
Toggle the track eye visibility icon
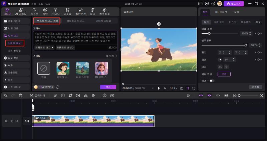tap(12, 121)
